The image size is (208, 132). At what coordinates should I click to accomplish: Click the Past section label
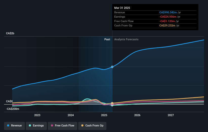(x=107, y=40)
